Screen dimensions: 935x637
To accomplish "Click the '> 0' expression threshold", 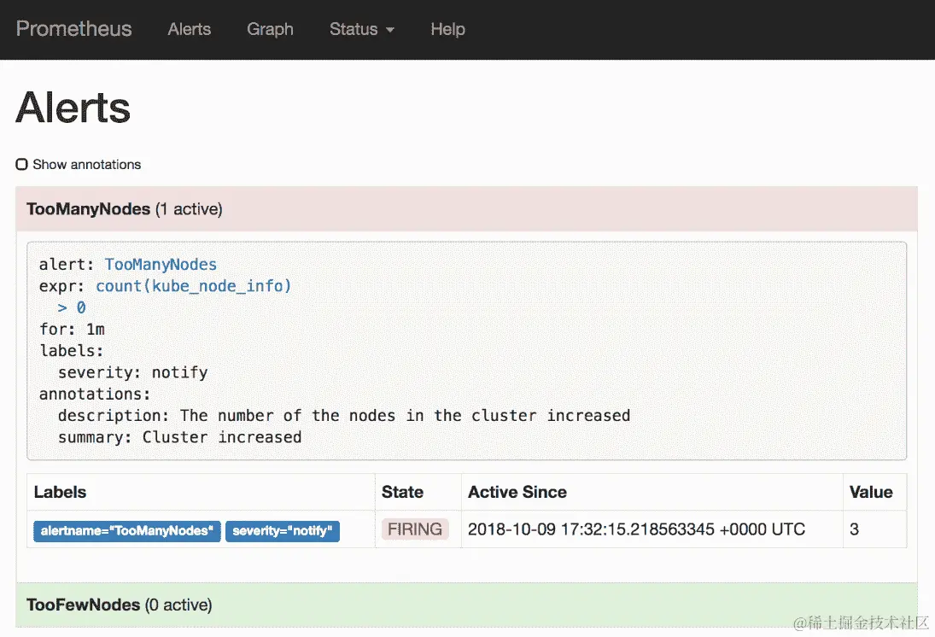I will point(72,307).
